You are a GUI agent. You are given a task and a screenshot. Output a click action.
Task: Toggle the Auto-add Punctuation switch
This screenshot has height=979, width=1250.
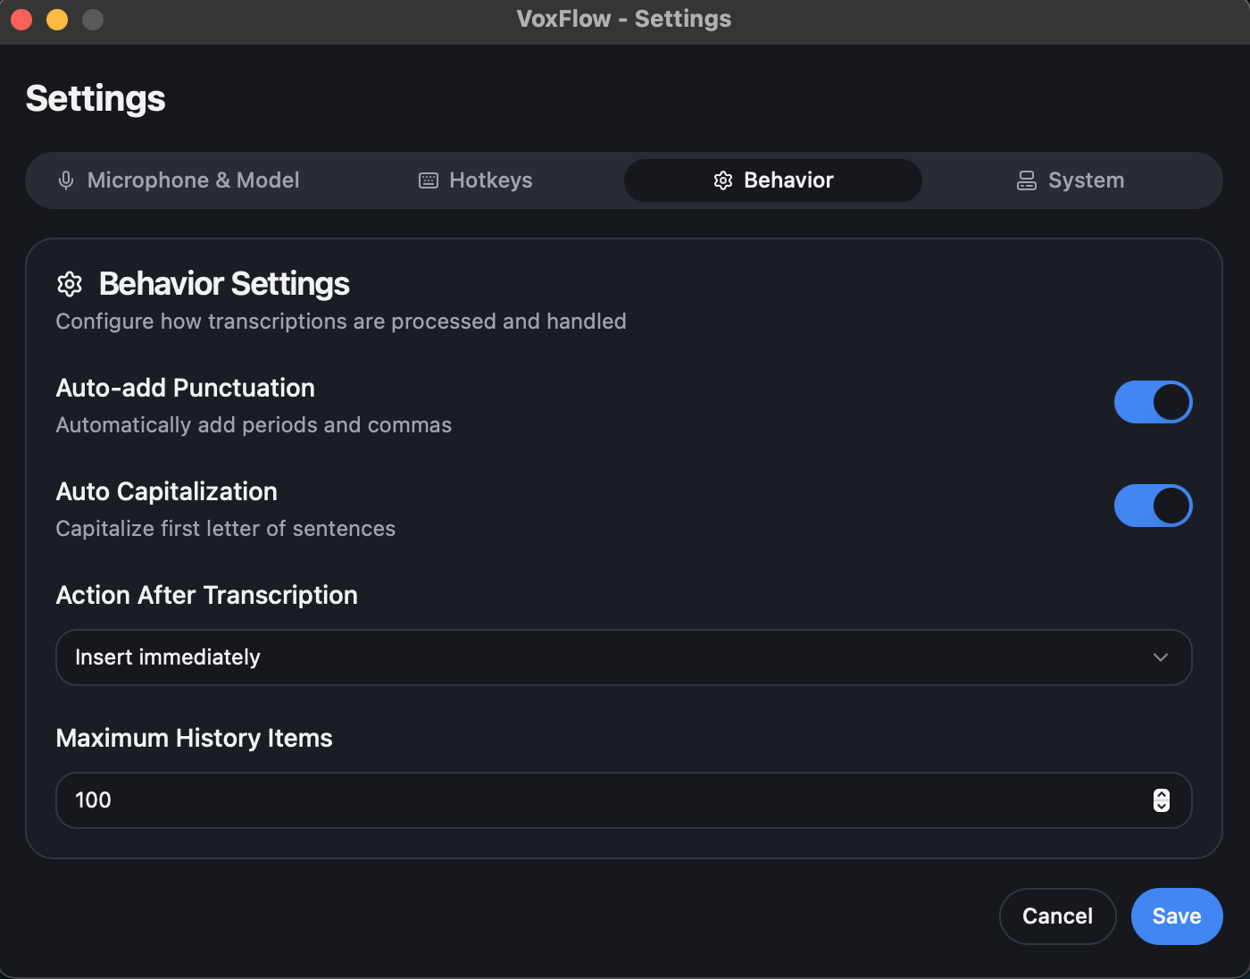pos(1153,402)
